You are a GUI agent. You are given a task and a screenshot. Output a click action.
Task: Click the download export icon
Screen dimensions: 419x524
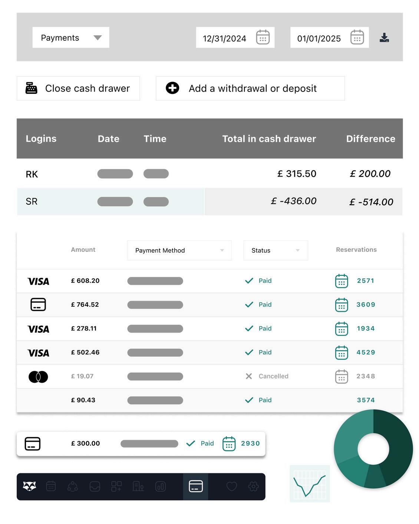tap(384, 37)
